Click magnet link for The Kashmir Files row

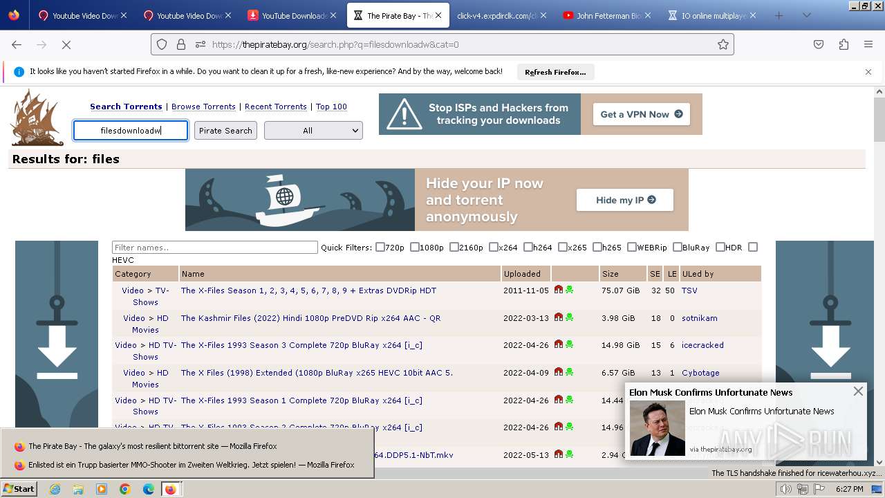click(x=559, y=317)
